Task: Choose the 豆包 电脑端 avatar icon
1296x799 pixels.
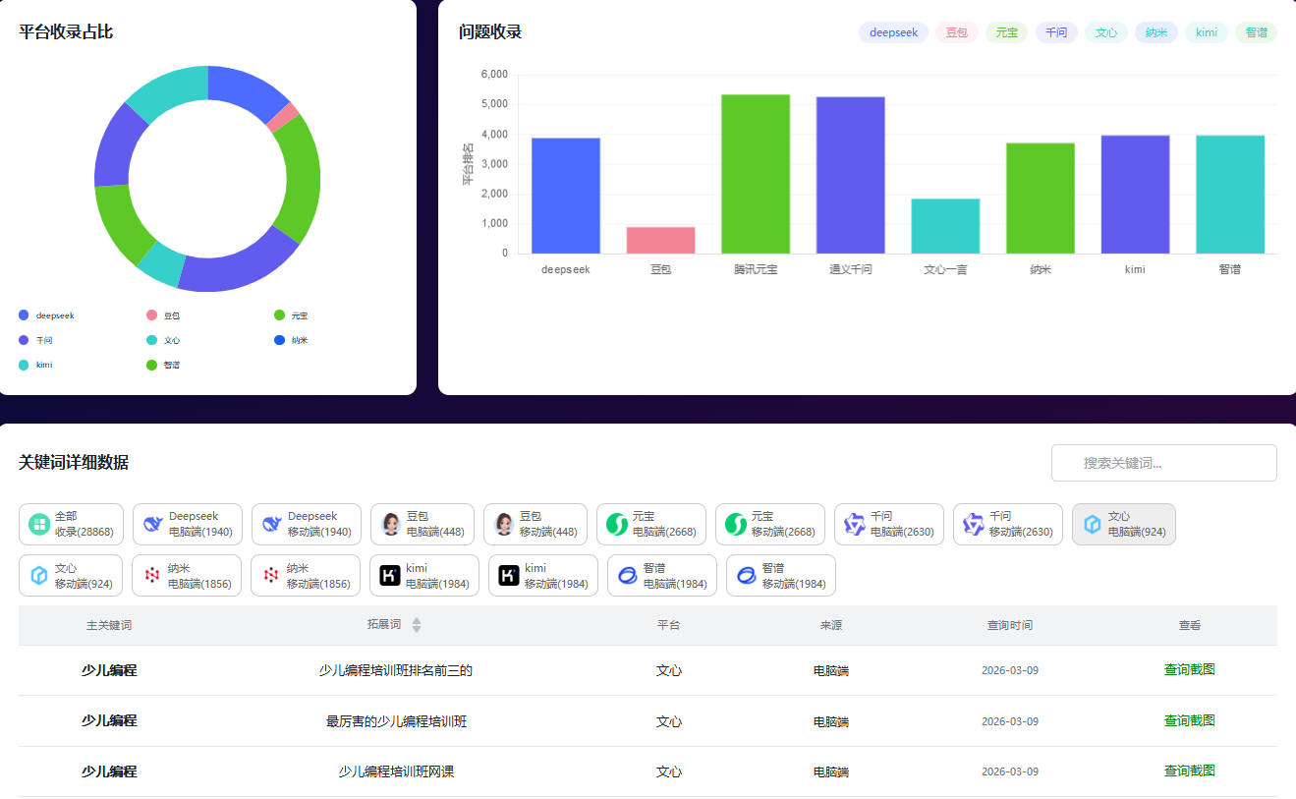Action: [391, 524]
